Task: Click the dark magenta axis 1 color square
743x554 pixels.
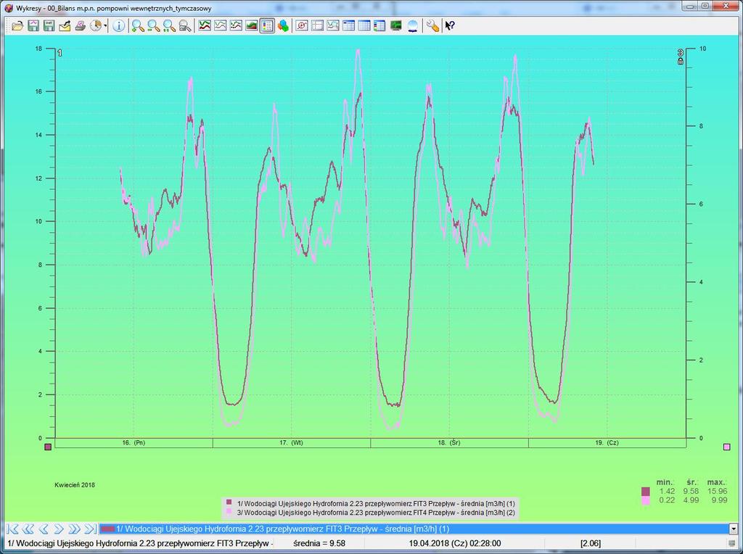Action: (x=48, y=447)
